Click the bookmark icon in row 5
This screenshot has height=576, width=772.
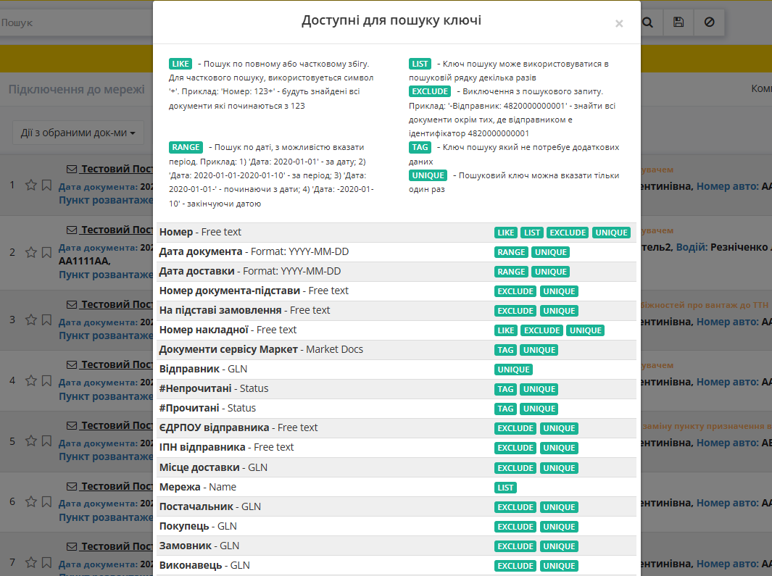tap(46, 441)
